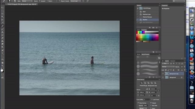This screenshot has width=195, height=109.
Task: Select the Move tool
Action: tap(2, 8)
